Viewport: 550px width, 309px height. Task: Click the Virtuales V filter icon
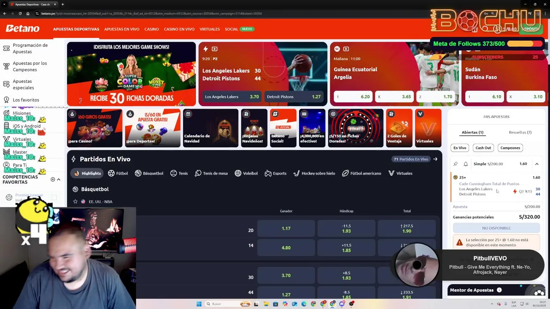pos(391,173)
